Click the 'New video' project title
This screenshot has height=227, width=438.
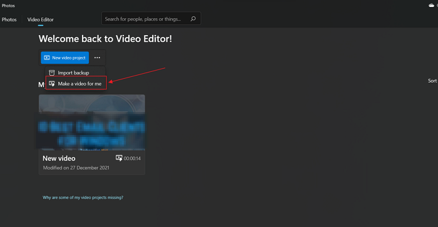(x=59, y=158)
